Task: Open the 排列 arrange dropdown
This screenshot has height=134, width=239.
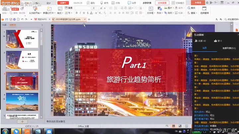Action: tap(169, 13)
